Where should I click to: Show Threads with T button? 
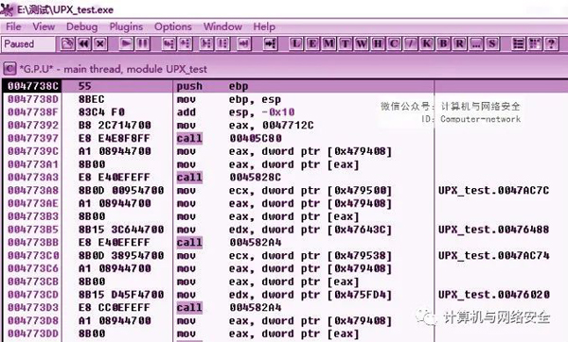(x=346, y=44)
